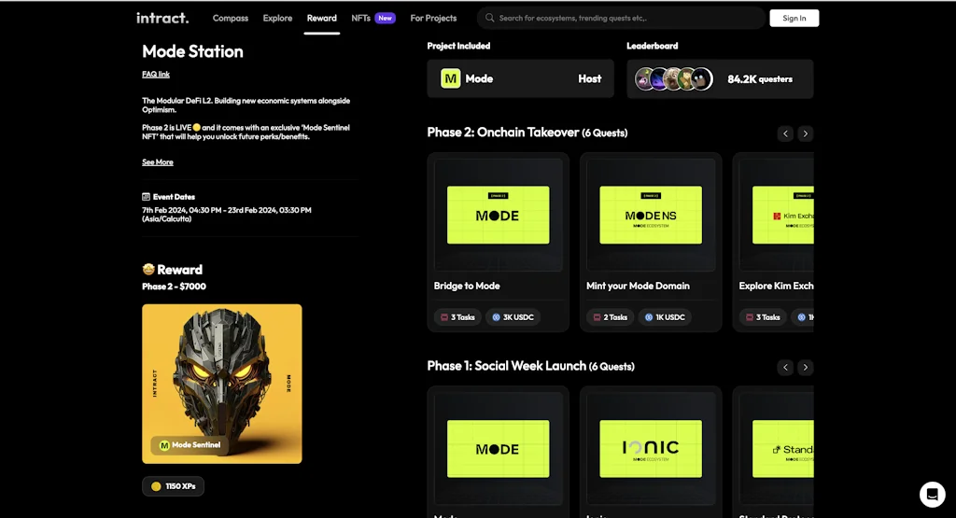Click the leaderboard quester avatars
This screenshot has height=518, width=956.
[x=674, y=79]
